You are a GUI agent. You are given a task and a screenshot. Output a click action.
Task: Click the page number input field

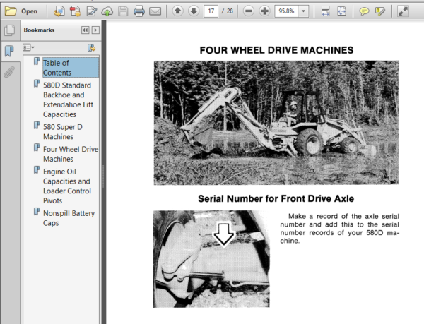pos(211,11)
